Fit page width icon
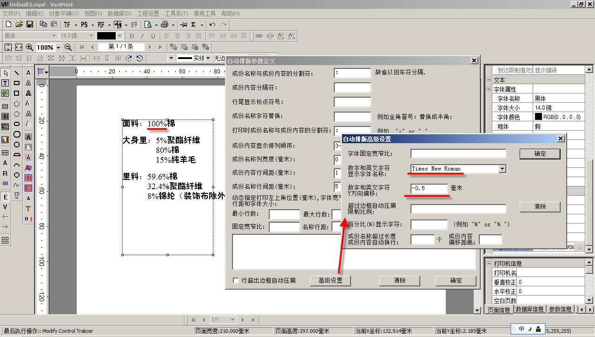Screen dimensions: 595x337 pos(19,47)
